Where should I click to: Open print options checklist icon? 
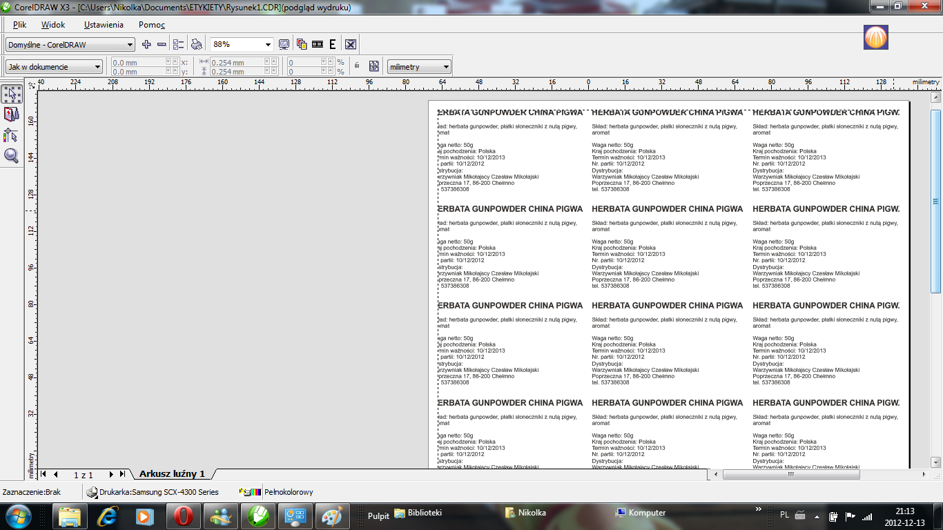[179, 44]
